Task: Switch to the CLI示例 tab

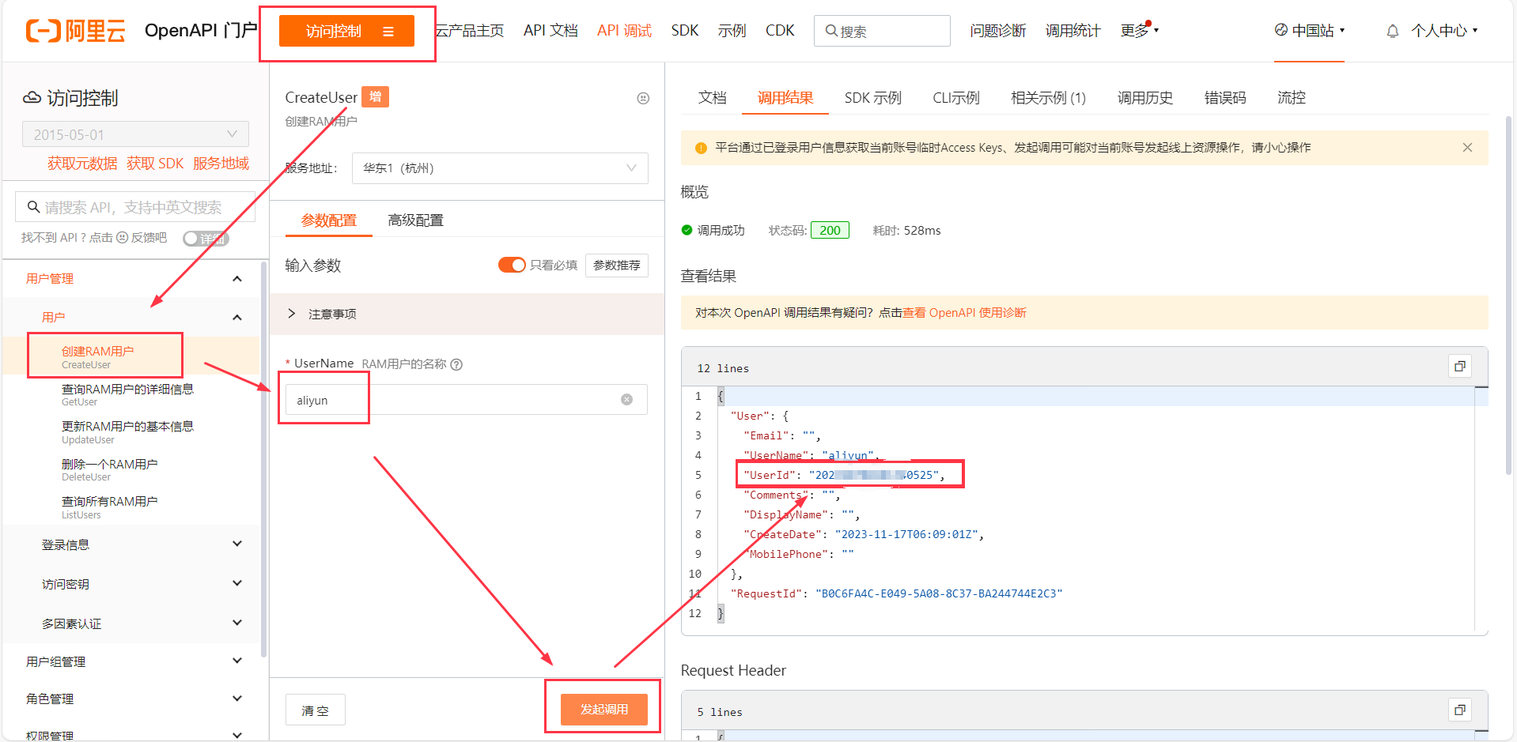Action: (x=955, y=97)
